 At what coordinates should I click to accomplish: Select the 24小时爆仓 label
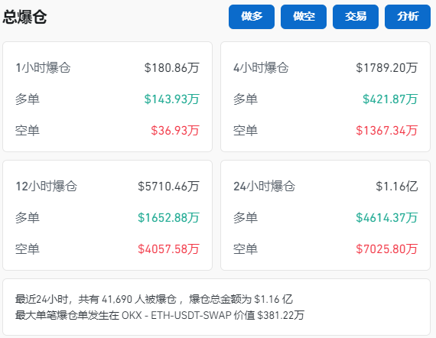[264, 187]
